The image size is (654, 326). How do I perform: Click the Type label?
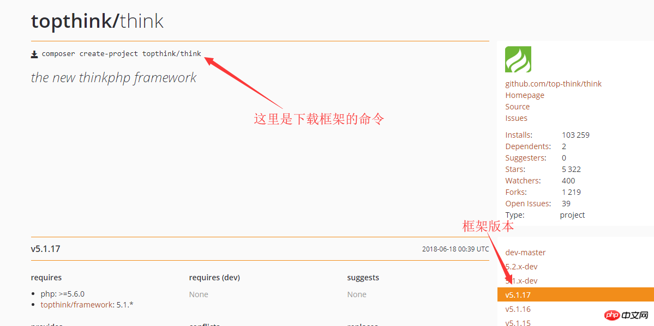[515, 216]
